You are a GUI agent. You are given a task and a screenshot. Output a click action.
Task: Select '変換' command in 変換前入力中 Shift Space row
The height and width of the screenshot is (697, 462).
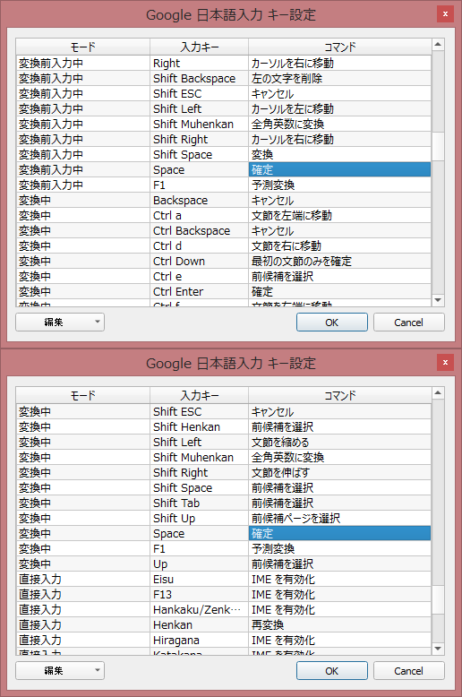(x=340, y=154)
